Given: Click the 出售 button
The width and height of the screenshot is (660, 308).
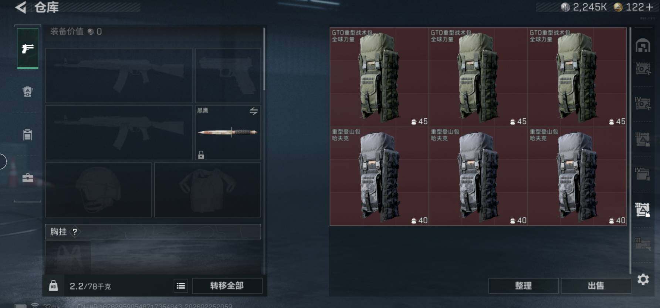Looking at the screenshot, I should point(596,286).
